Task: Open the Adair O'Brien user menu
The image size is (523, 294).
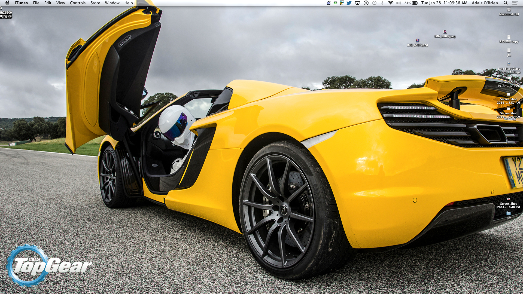Action: (485, 3)
